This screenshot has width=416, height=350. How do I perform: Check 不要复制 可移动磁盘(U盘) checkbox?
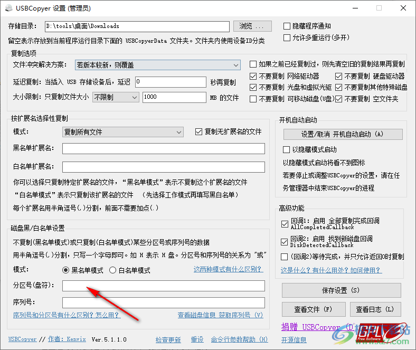253,99
